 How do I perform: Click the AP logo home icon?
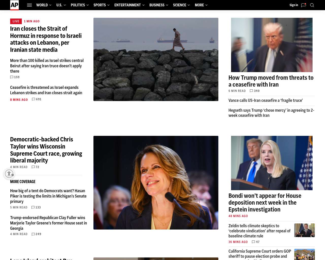(14, 5)
